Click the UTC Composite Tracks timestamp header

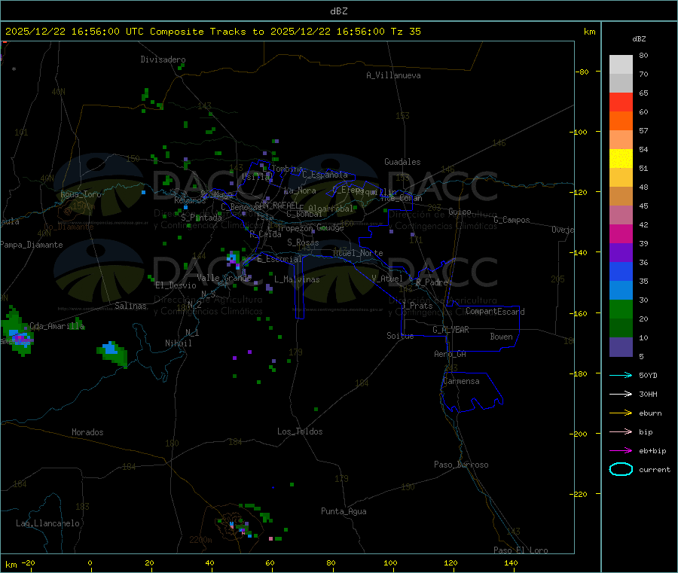pyautogui.click(x=212, y=32)
